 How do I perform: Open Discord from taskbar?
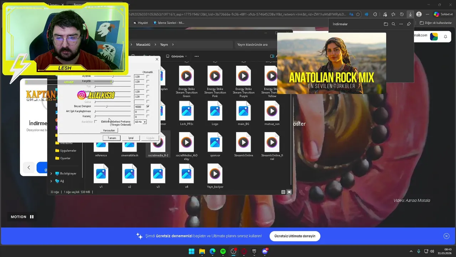tap(265, 251)
